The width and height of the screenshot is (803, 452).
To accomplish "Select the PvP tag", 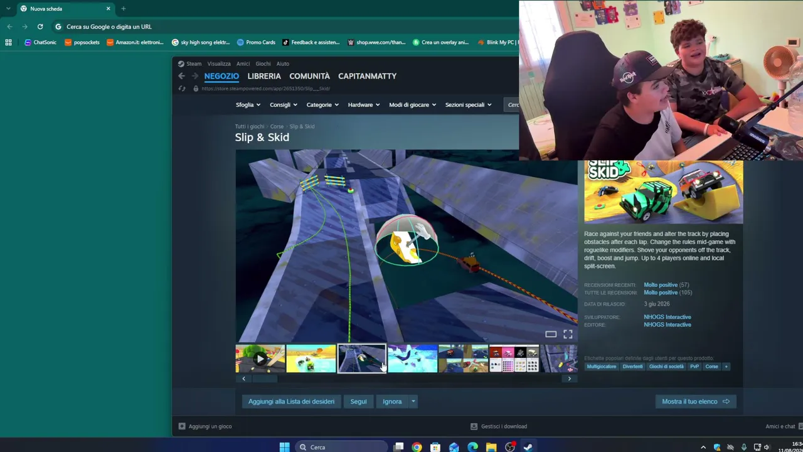I will [x=694, y=367].
